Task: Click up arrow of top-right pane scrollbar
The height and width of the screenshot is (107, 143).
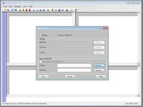Action: coord(139,14)
